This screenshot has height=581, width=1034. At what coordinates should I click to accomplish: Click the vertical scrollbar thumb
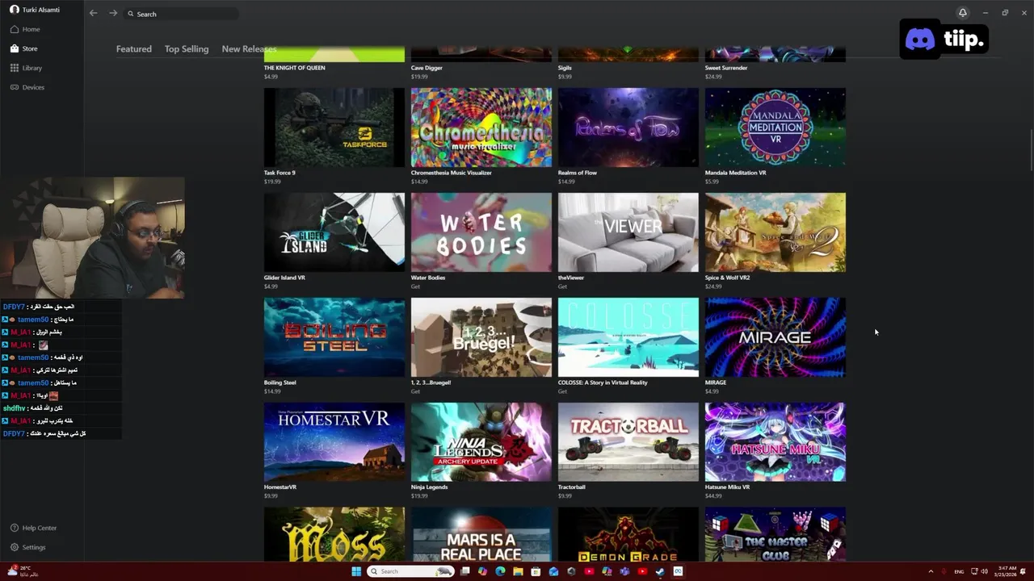click(x=1031, y=149)
